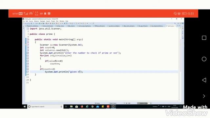Image resolution: width=210 pixels, height=118 pixels.
Task: Open the Refactor menu
Action: pyautogui.click(x=36, y=21)
